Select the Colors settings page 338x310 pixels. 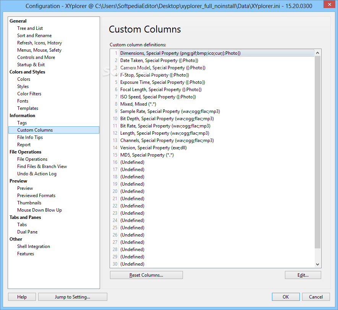pyautogui.click(x=24, y=79)
